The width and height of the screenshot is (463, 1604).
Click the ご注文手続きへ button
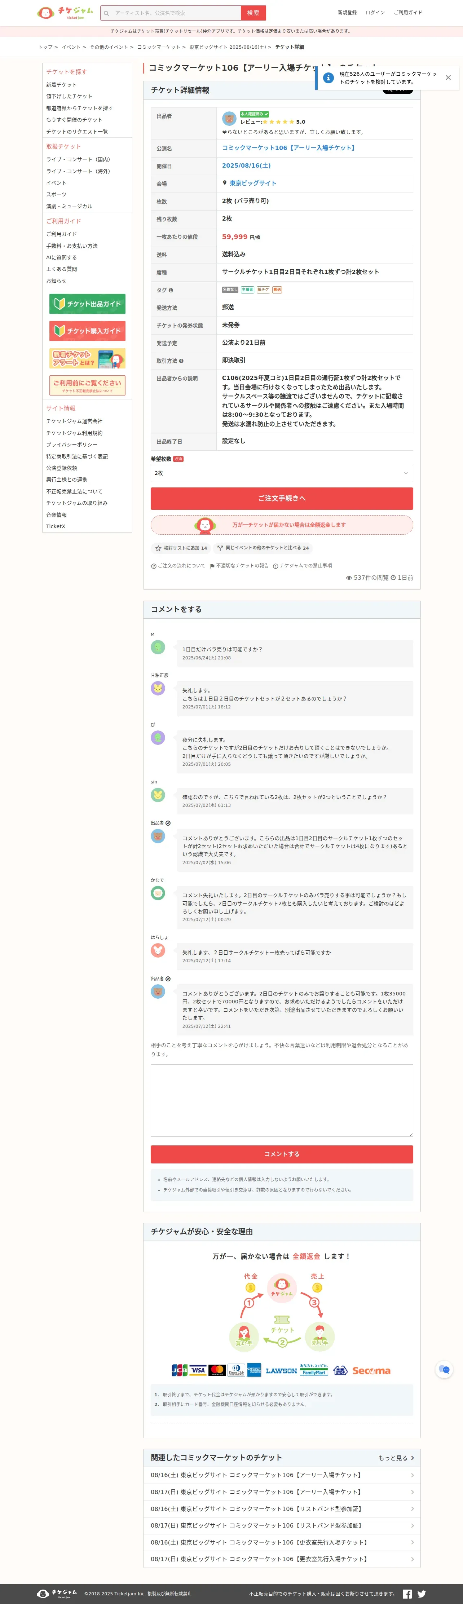pyautogui.click(x=282, y=499)
